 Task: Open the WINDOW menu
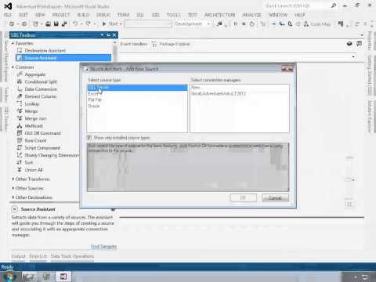click(x=278, y=15)
